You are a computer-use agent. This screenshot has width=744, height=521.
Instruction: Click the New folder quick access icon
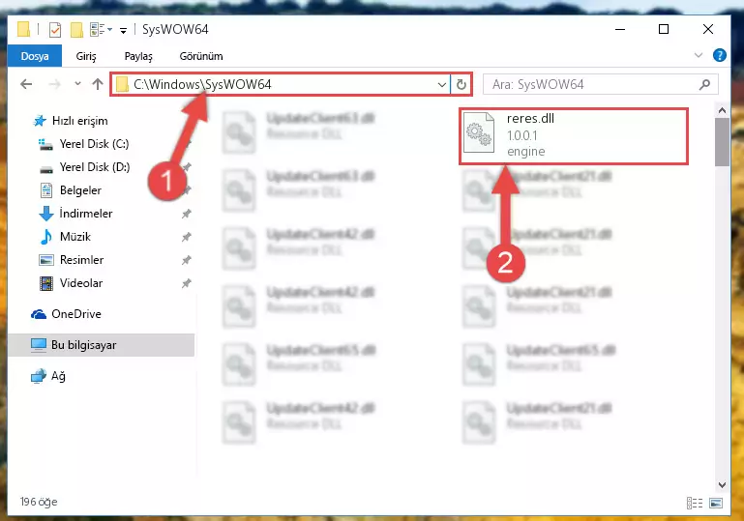click(x=76, y=29)
